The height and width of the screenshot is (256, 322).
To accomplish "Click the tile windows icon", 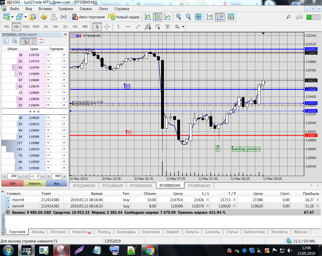I will coord(198,17).
